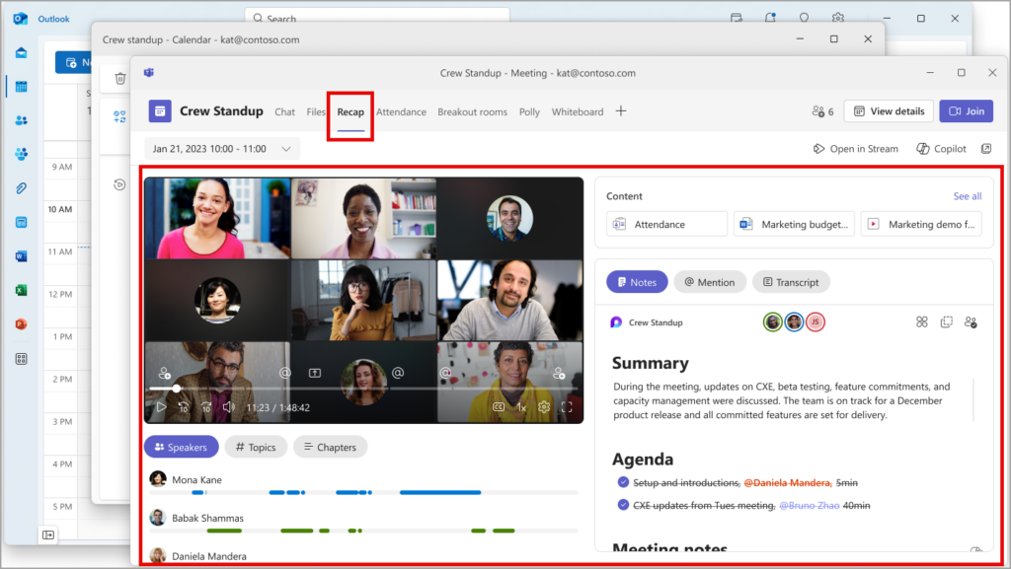This screenshot has width=1011, height=569.
Task: Click the Loop components icon in notes header
Action: pyautogui.click(x=922, y=321)
